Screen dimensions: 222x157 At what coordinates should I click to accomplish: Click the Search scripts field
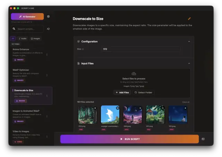[x=27, y=29]
